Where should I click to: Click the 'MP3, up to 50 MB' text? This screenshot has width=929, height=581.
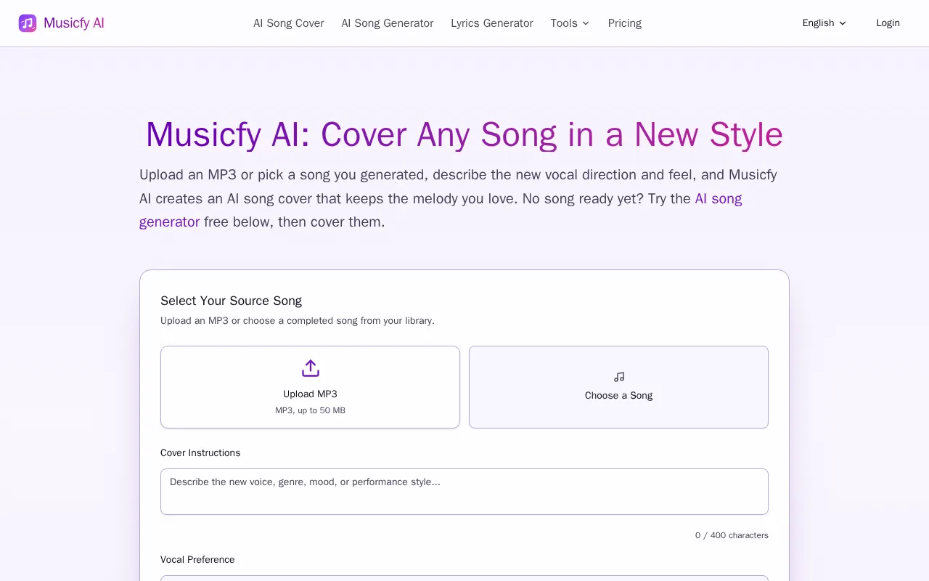click(310, 410)
